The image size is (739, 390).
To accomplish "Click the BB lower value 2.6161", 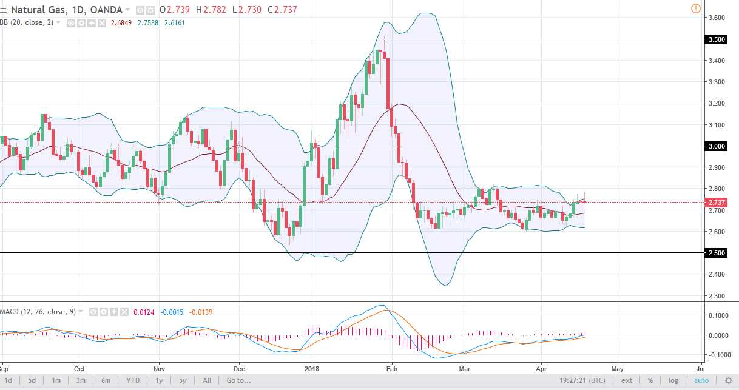I will [x=175, y=23].
